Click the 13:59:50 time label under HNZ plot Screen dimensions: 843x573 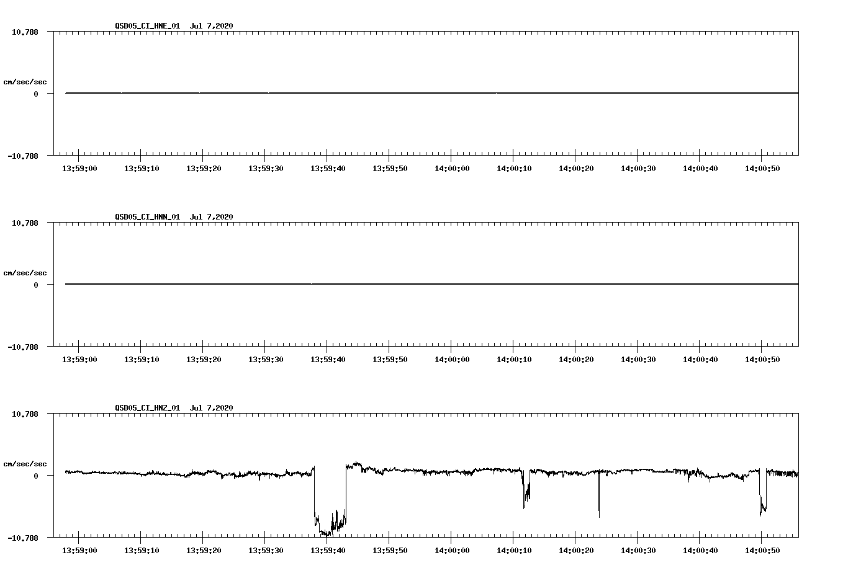click(x=390, y=551)
